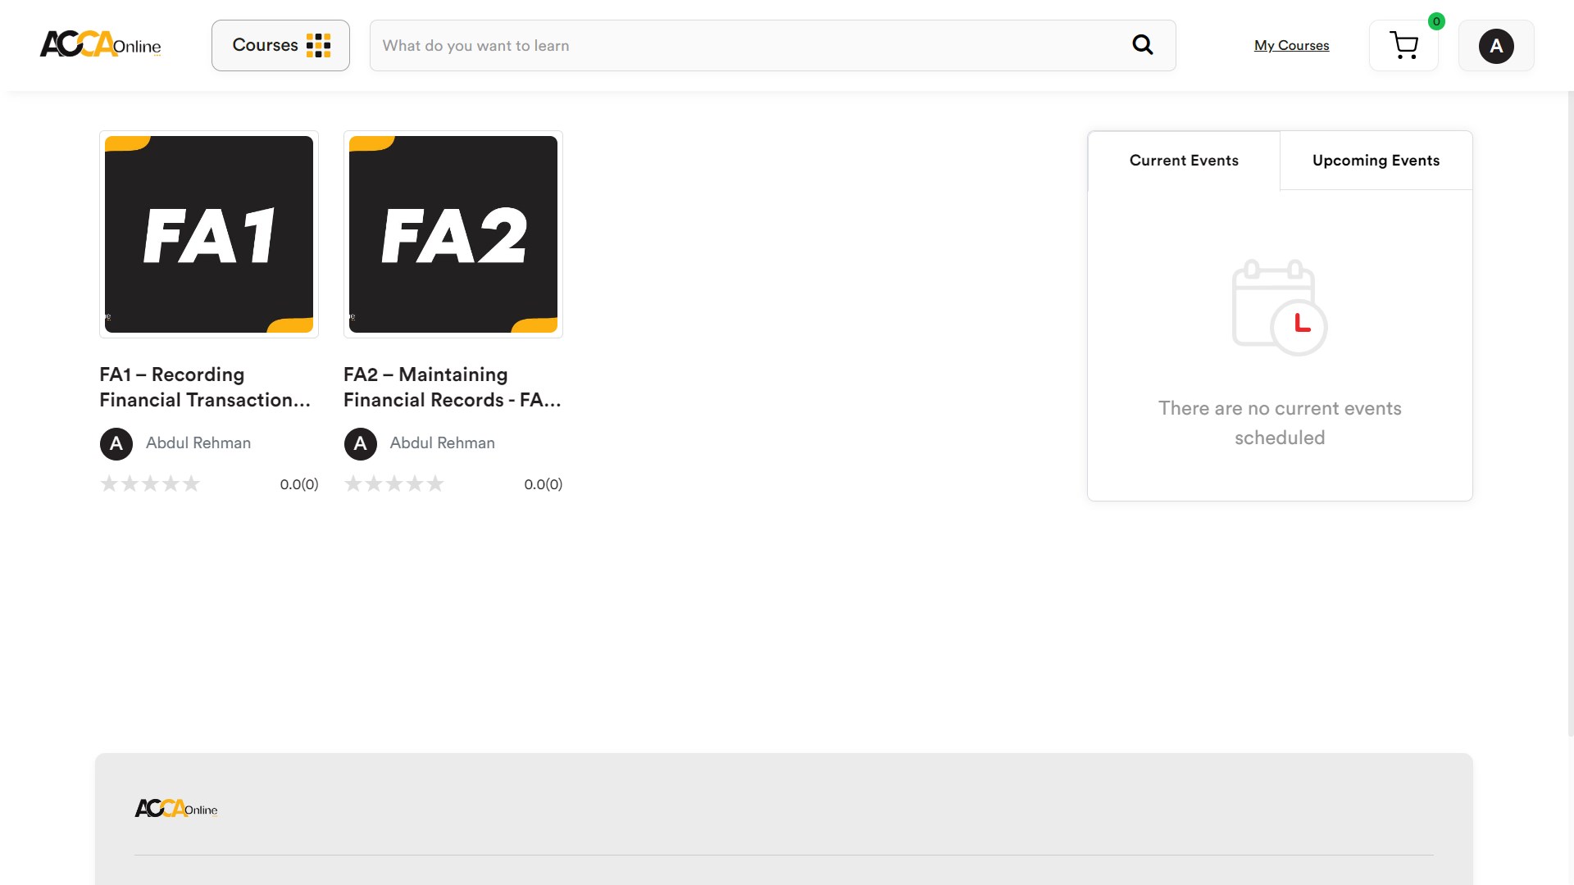Switch to Upcoming Events tab
Image resolution: width=1574 pixels, height=885 pixels.
tap(1376, 161)
